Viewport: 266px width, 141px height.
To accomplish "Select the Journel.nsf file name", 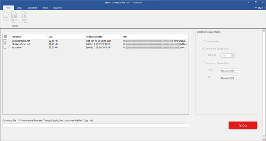I will (17, 47).
